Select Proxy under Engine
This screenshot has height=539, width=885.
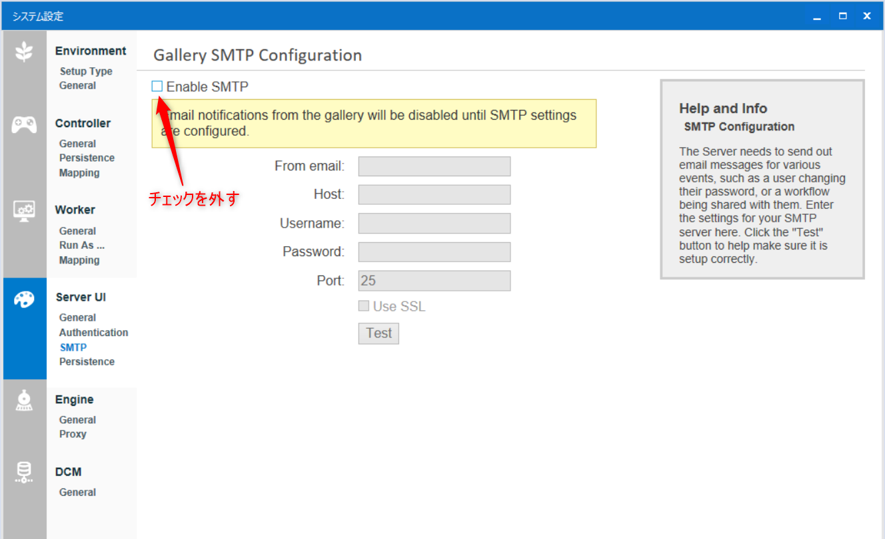tap(73, 434)
